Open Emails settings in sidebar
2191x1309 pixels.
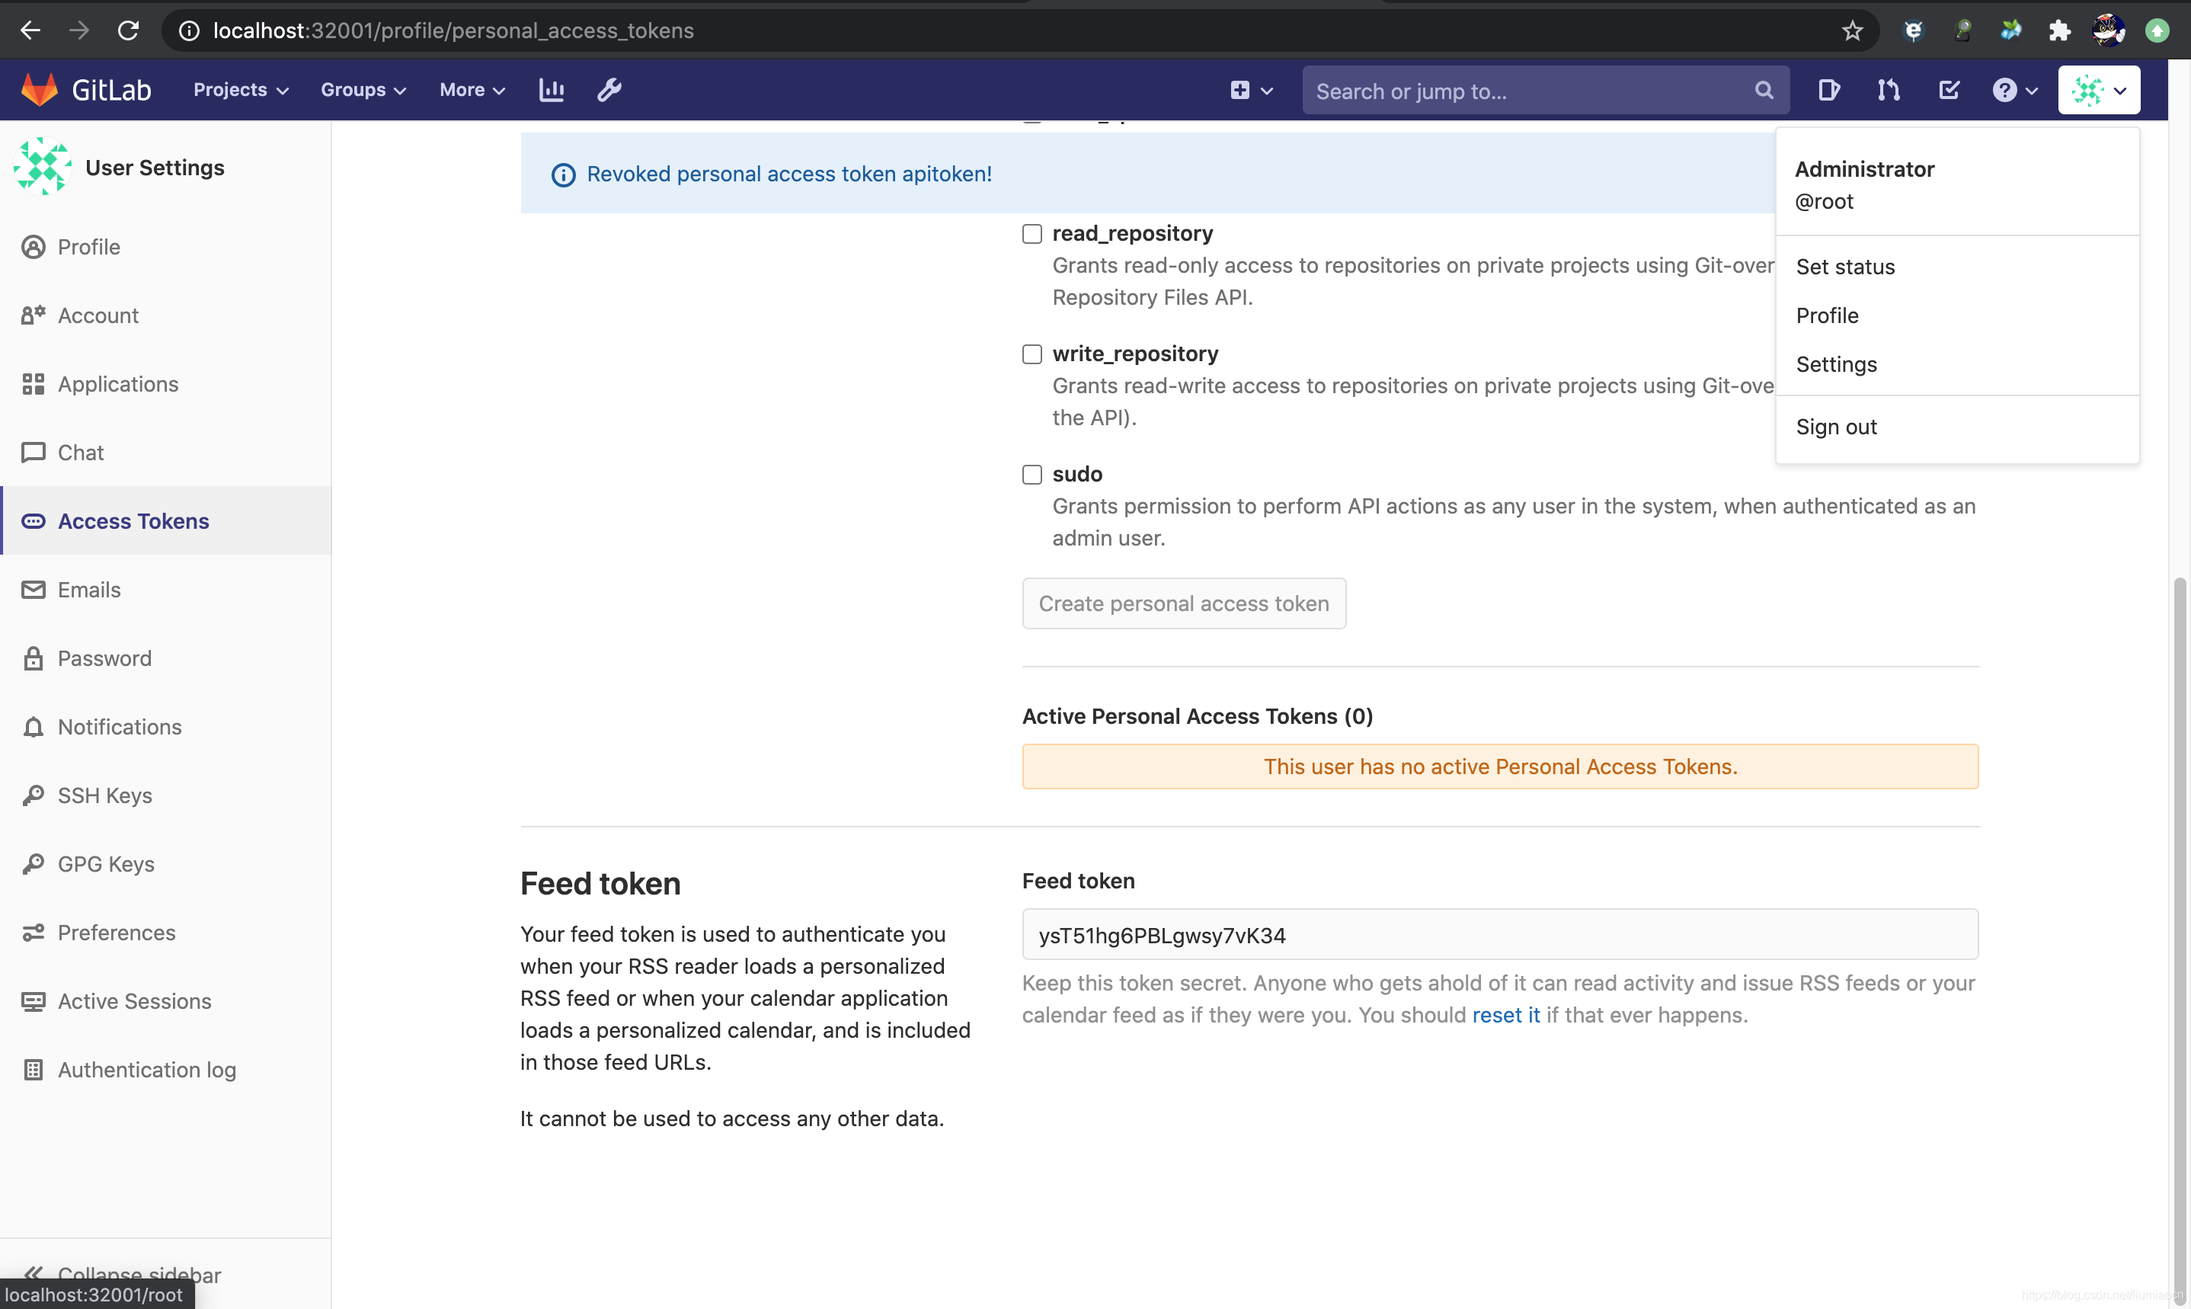click(166, 589)
